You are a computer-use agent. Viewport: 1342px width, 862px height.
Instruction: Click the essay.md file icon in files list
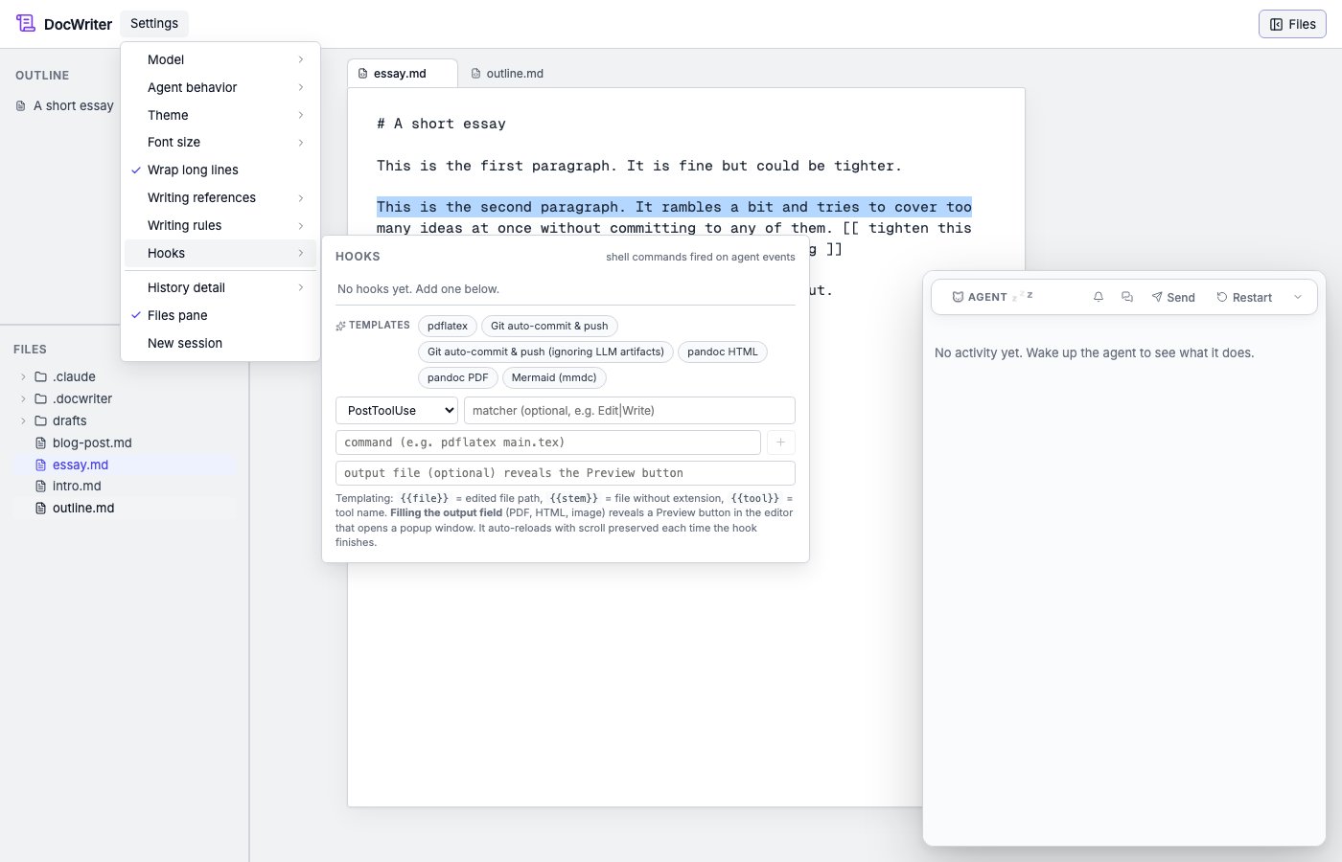click(40, 465)
